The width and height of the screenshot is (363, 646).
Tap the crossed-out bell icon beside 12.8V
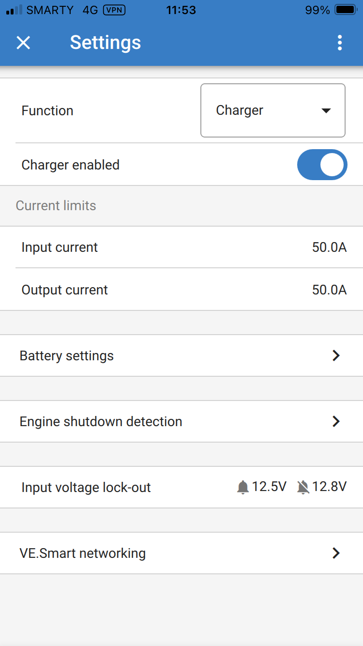click(x=303, y=487)
